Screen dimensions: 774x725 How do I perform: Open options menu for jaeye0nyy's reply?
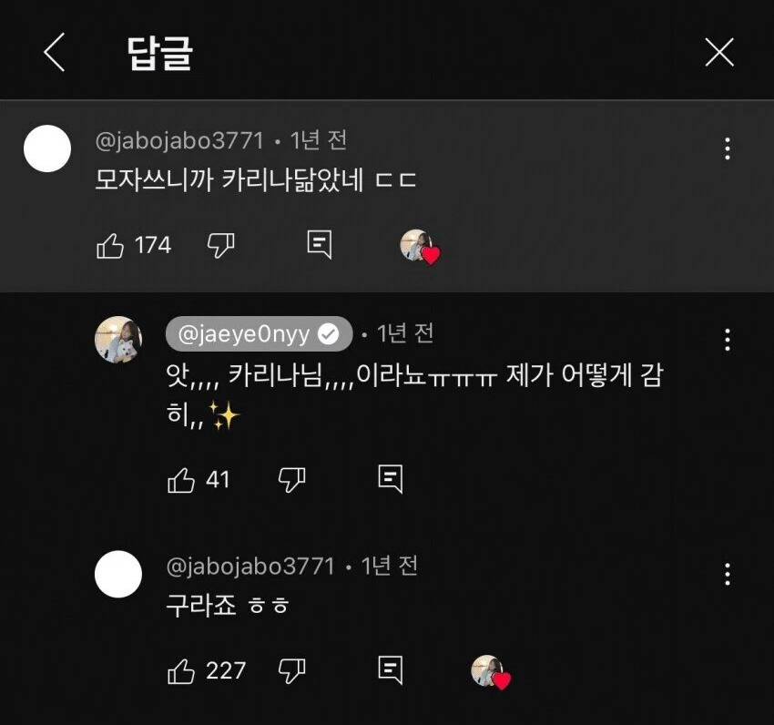point(727,340)
